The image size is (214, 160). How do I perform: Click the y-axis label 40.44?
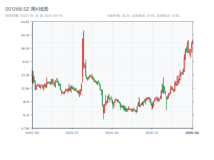25,35
